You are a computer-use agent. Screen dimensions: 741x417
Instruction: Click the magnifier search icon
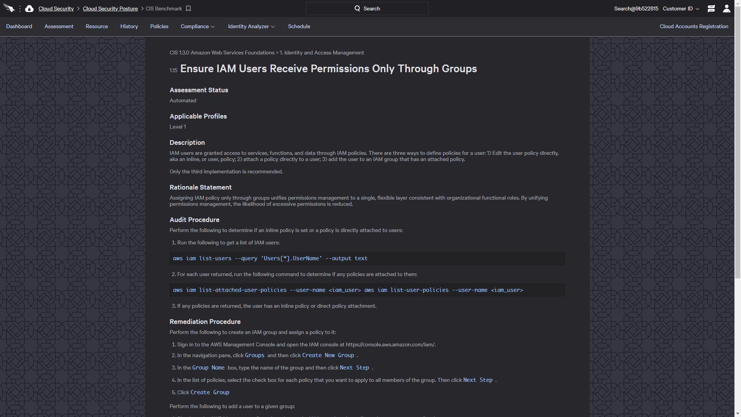pyautogui.click(x=357, y=8)
